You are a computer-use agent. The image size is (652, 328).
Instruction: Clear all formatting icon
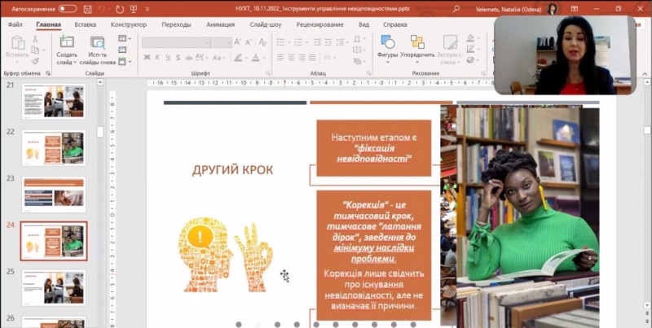coord(262,42)
